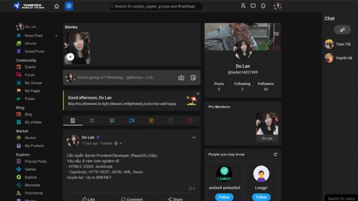Click the camera upload icon
Screen dimensions: 358x201
(181, 78)
